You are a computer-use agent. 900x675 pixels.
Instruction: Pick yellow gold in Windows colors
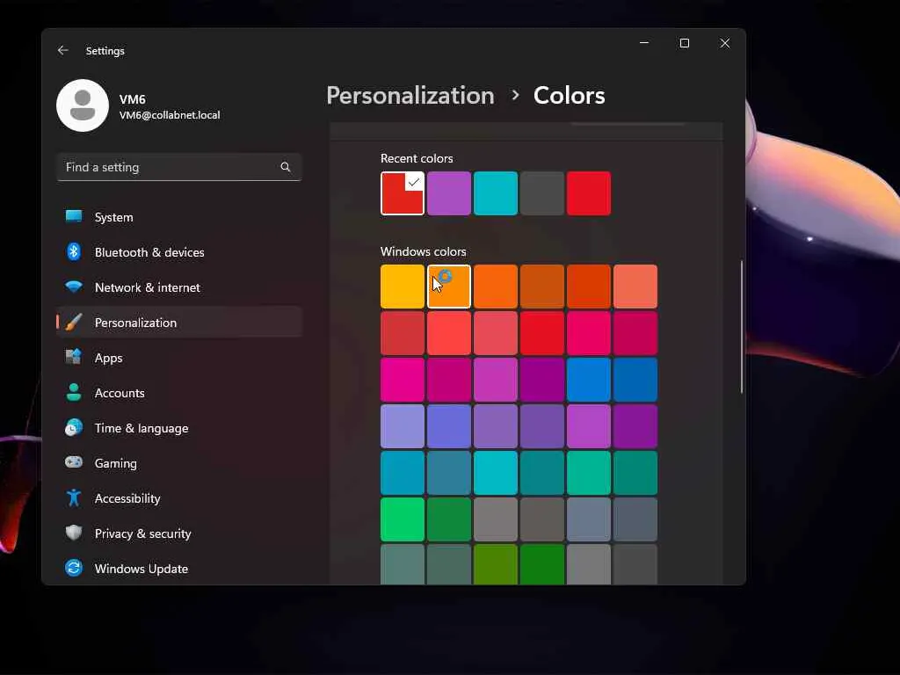[403, 287]
